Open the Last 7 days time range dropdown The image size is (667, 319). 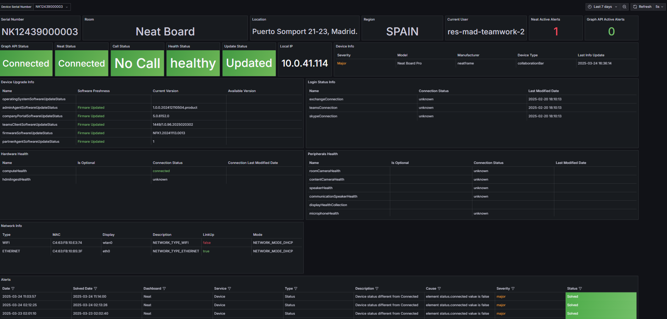click(602, 6)
